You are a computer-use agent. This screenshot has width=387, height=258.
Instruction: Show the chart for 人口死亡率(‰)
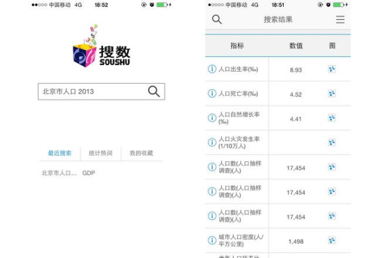click(332, 94)
